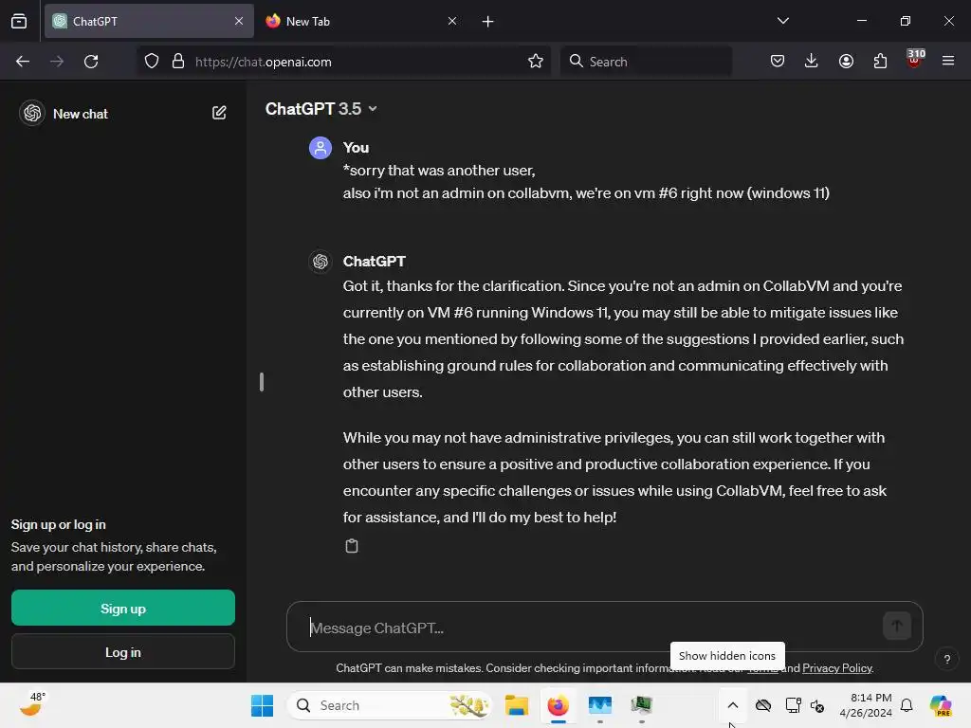
Task: Open the Extensions puzzle icon
Action: (x=880, y=61)
